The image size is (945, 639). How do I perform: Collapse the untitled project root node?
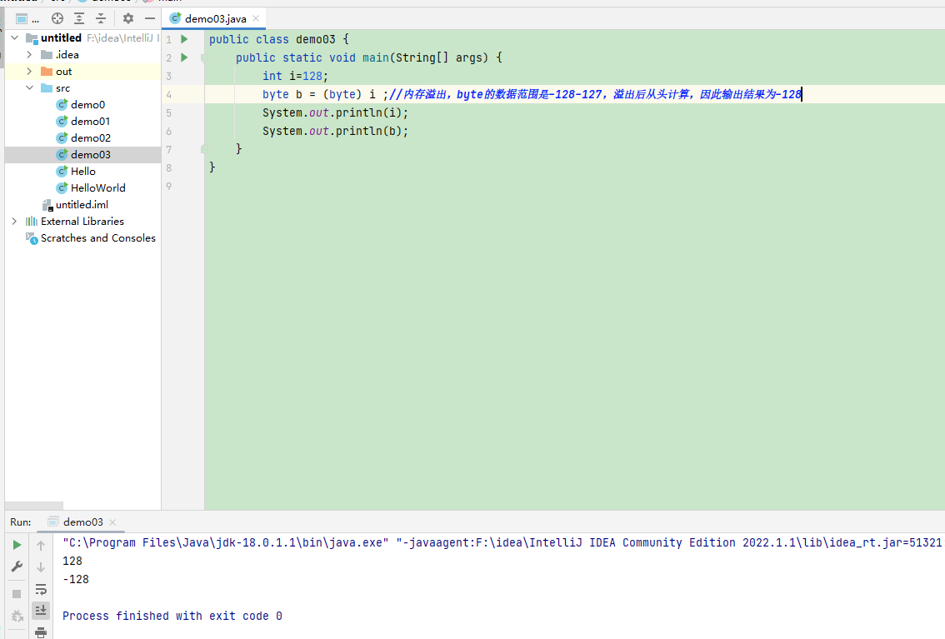[x=15, y=38]
